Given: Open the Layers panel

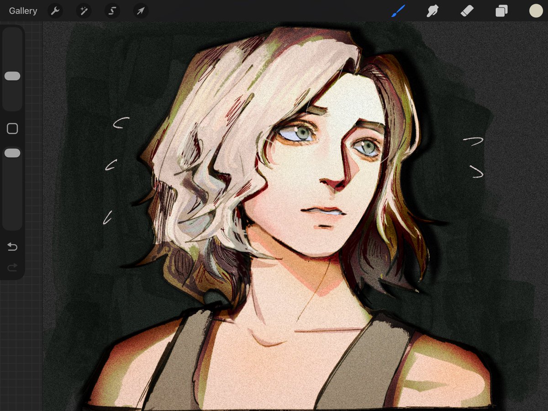Looking at the screenshot, I should coord(501,11).
